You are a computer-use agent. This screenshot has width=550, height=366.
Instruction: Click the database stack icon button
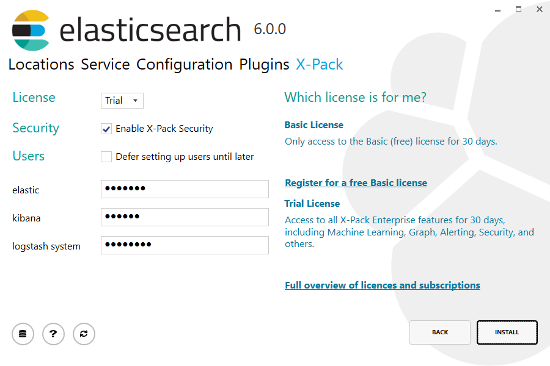pyautogui.click(x=23, y=334)
